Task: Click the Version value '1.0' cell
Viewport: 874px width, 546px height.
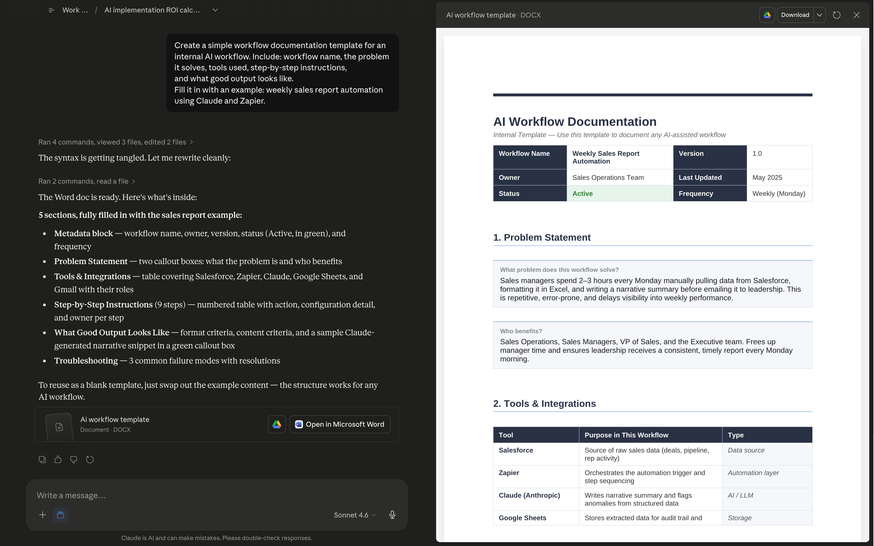Action: coord(779,158)
